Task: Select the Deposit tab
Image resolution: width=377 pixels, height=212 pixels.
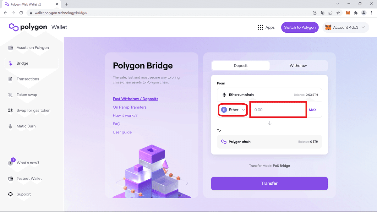Action: [x=241, y=66]
